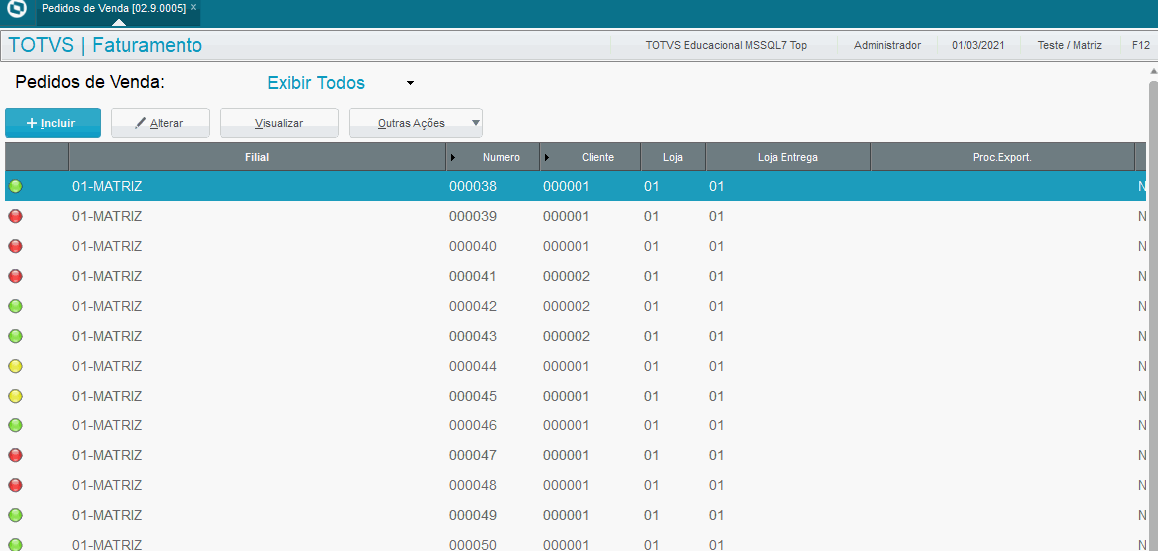The width and height of the screenshot is (1158, 551).
Task: Click 01-MATRIZ in order 000045 row
Action: 107,397
